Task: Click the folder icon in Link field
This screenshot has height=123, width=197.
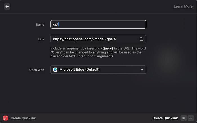Action: [142, 39]
